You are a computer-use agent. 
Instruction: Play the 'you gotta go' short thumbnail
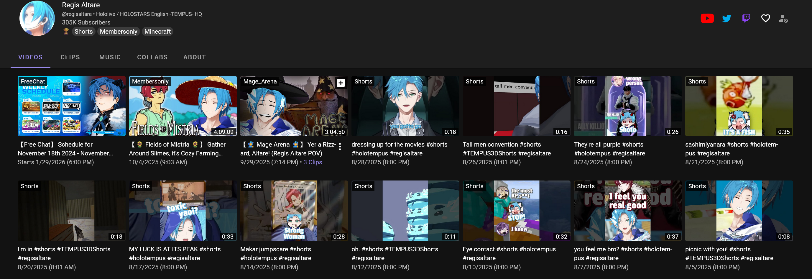(405, 106)
